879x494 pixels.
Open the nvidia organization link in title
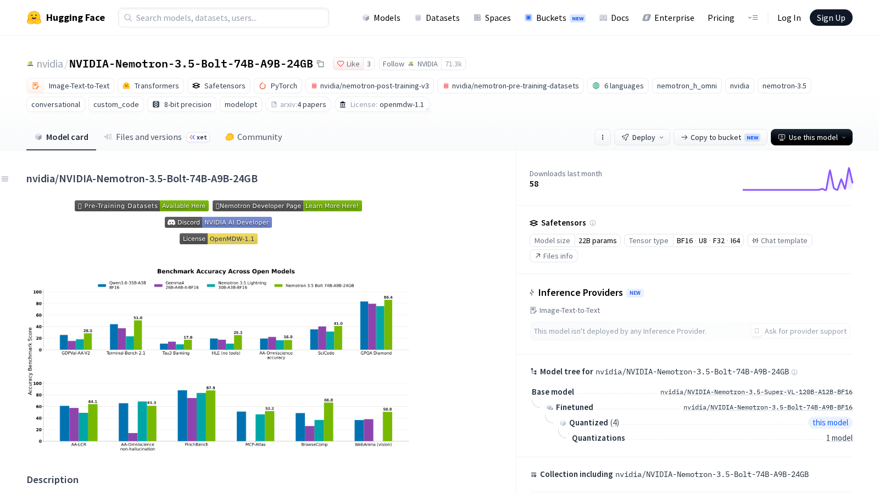[x=49, y=64]
